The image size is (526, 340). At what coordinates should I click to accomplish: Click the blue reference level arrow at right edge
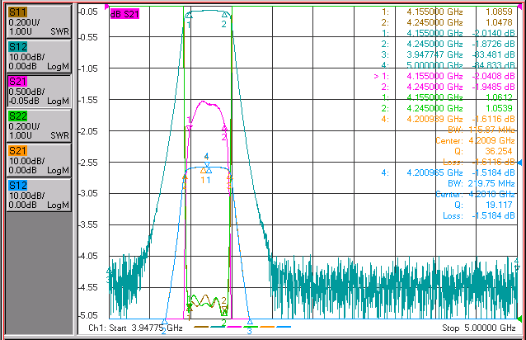click(x=519, y=163)
